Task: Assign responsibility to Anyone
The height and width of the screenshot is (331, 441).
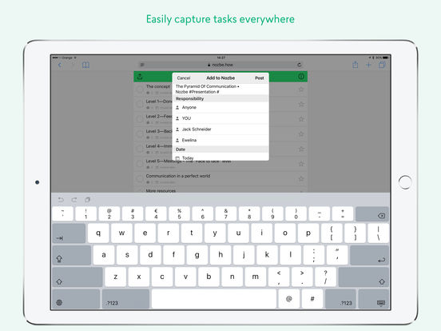Action: [220, 107]
